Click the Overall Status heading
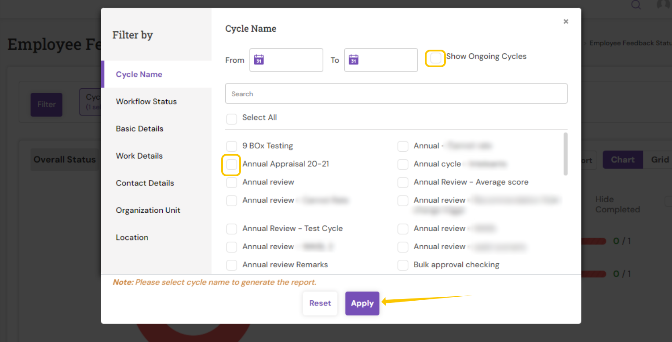The height and width of the screenshot is (342, 672). pos(65,160)
